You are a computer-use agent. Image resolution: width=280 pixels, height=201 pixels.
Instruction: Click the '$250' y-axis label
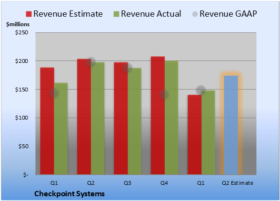click(21, 32)
